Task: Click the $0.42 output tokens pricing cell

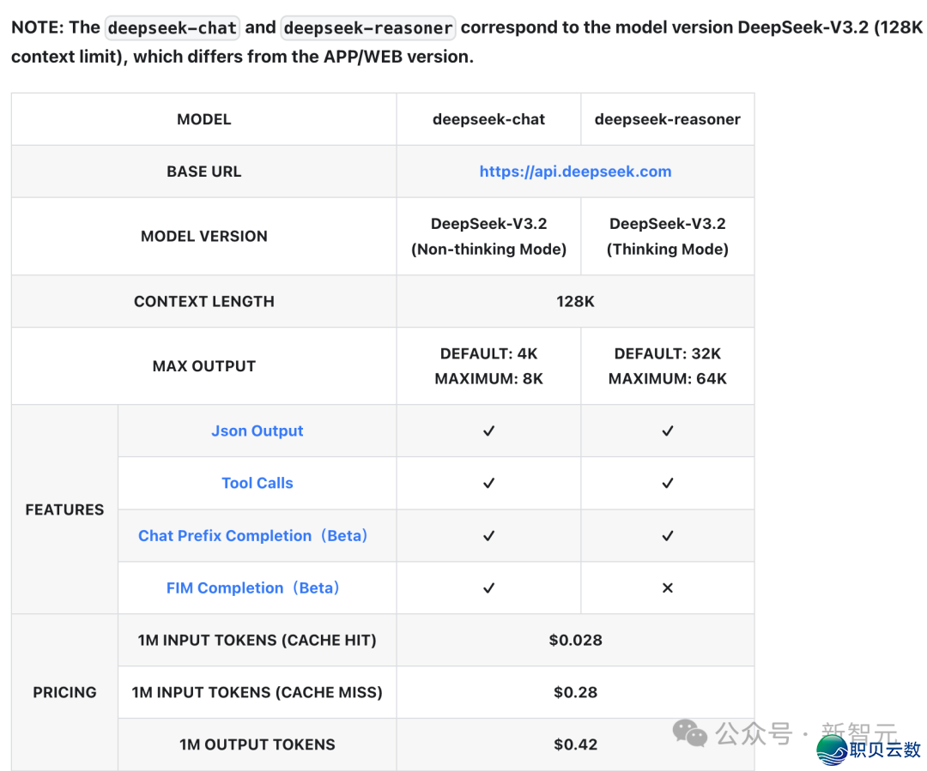Action: coord(575,744)
